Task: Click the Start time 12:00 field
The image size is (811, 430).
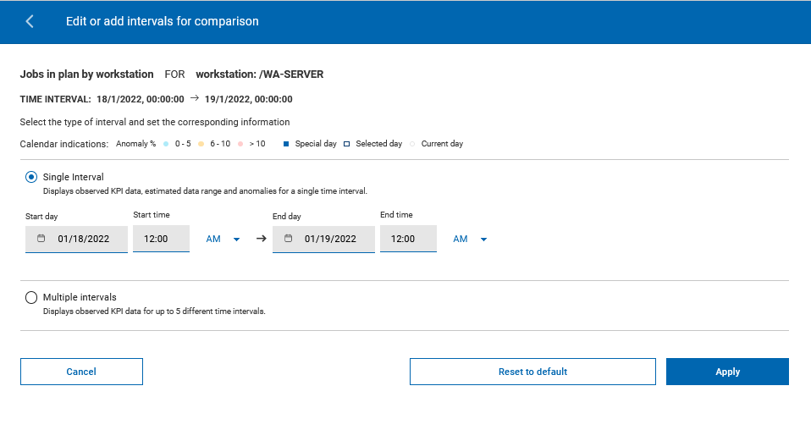Action: coord(161,239)
